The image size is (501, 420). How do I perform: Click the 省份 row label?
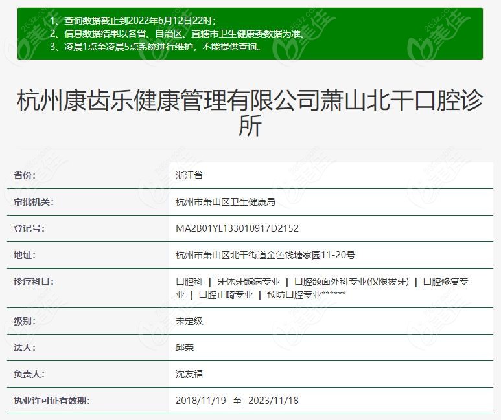click(25, 175)
